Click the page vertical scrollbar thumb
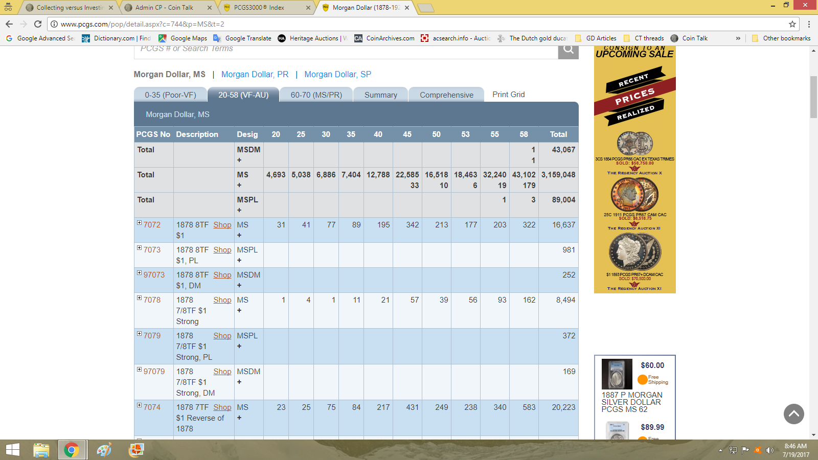This screenshot has height=460, width=818. coord(813,97)
